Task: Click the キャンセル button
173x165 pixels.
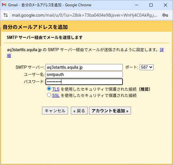Action: click(55, 110)
